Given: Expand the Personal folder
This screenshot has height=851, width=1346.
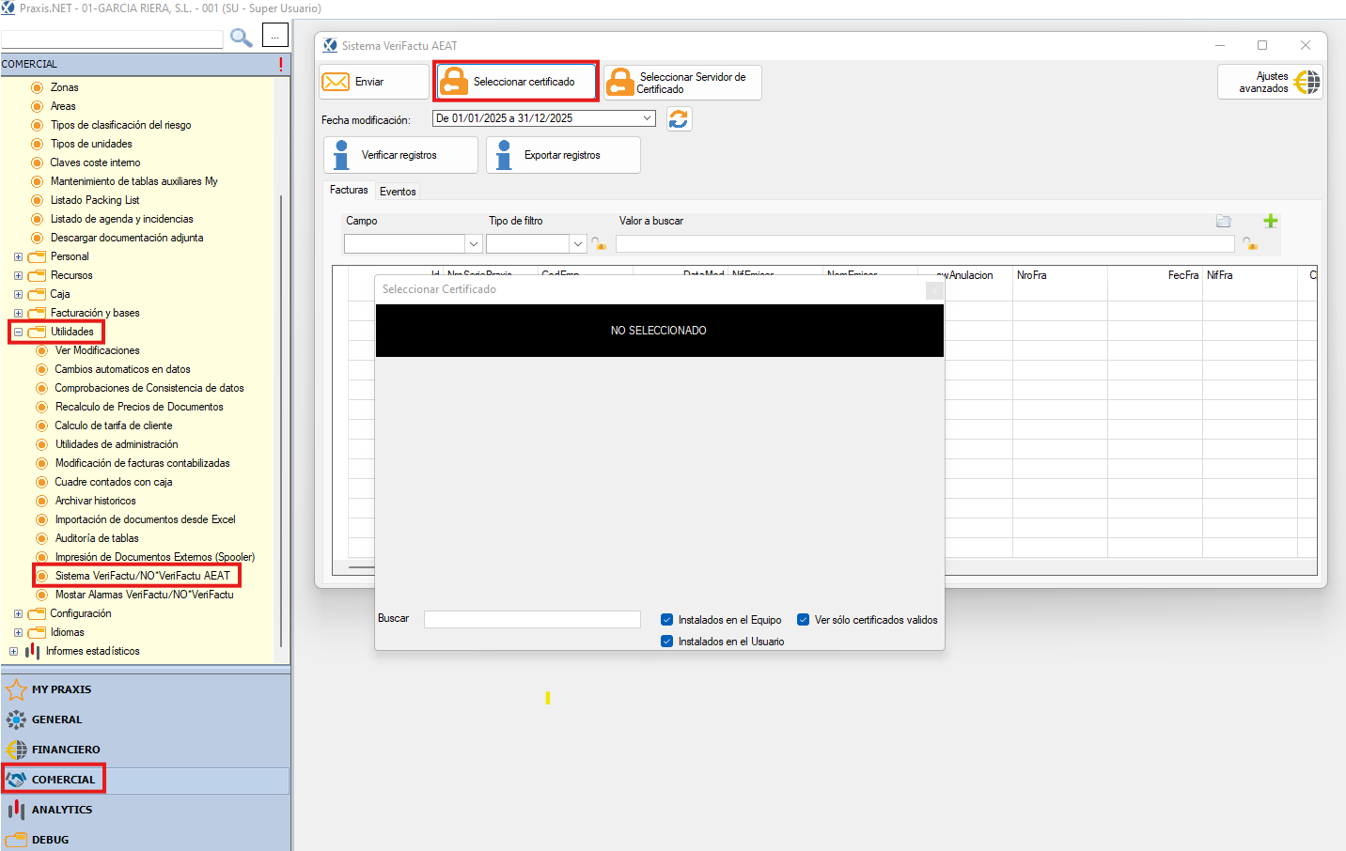Looking at the screenshot, I should click(18, 256).
